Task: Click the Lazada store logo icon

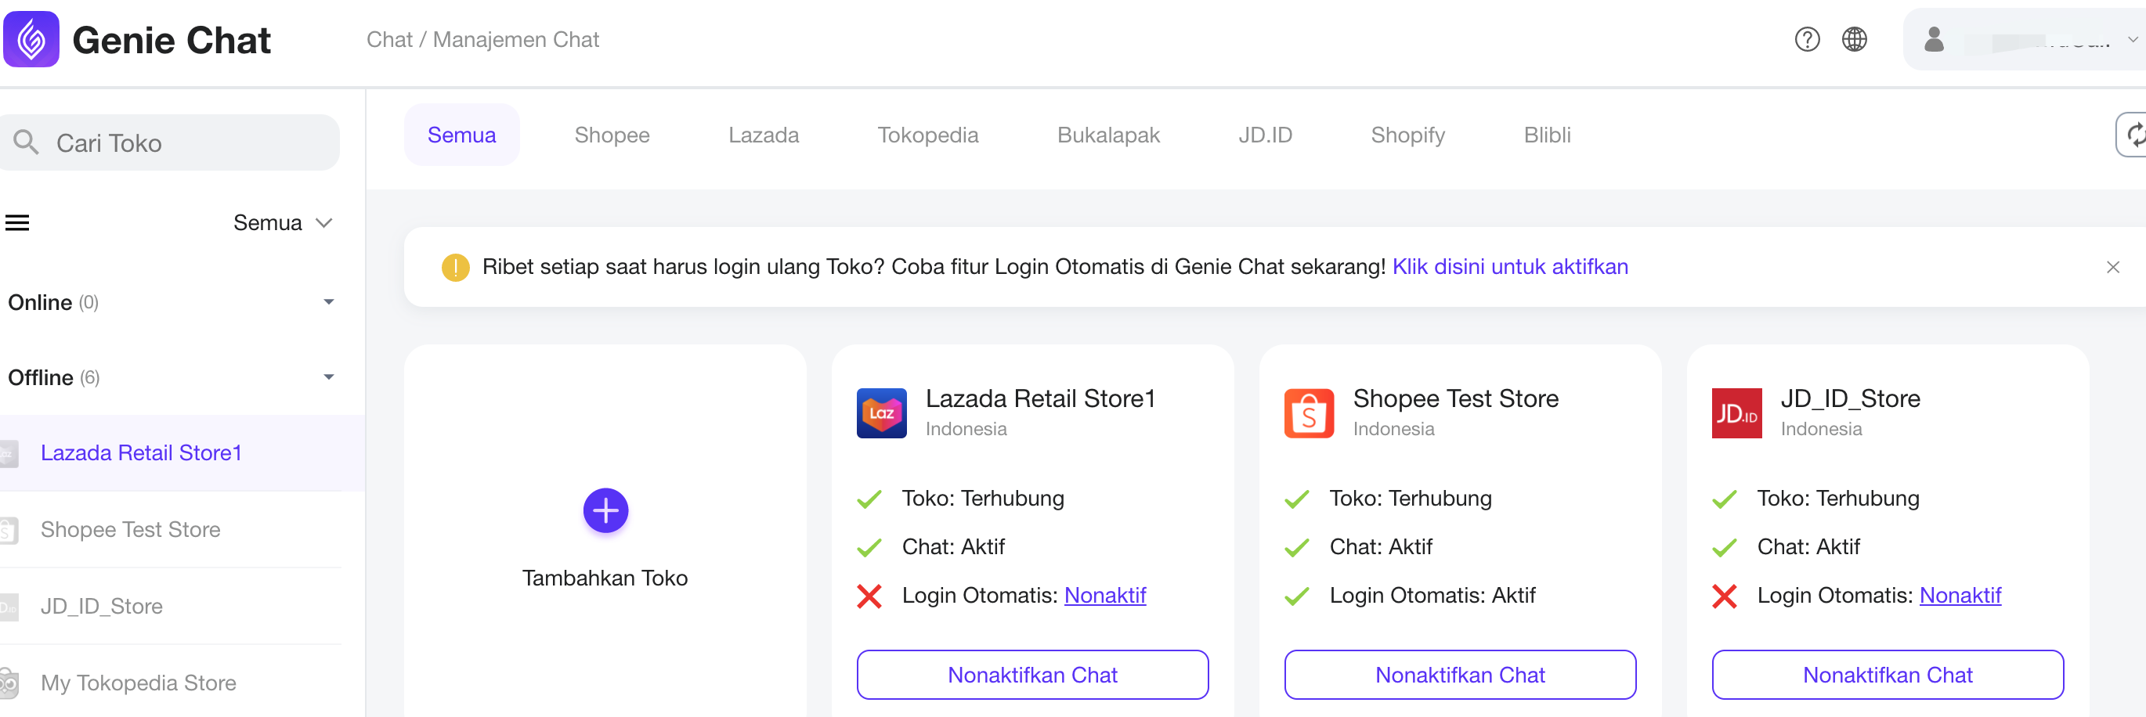Action: tap(881, 413)
